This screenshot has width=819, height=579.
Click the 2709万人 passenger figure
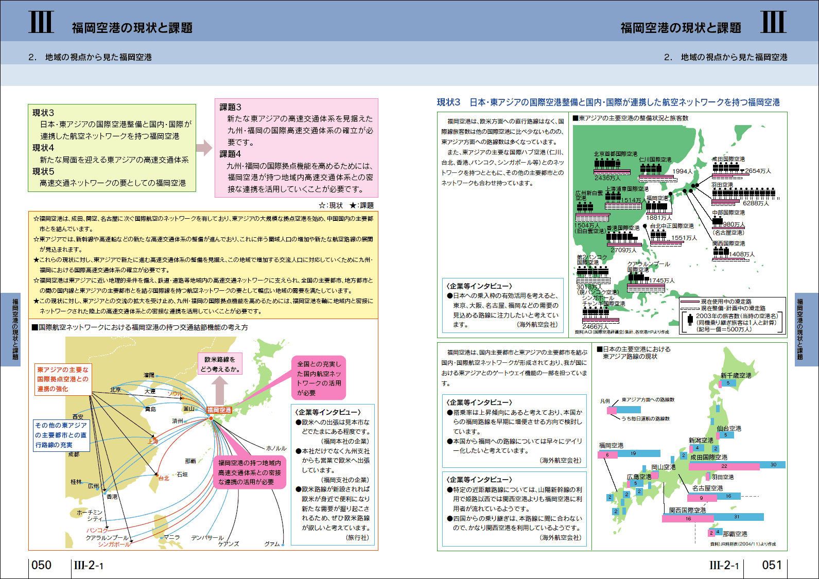pos(623,250)
